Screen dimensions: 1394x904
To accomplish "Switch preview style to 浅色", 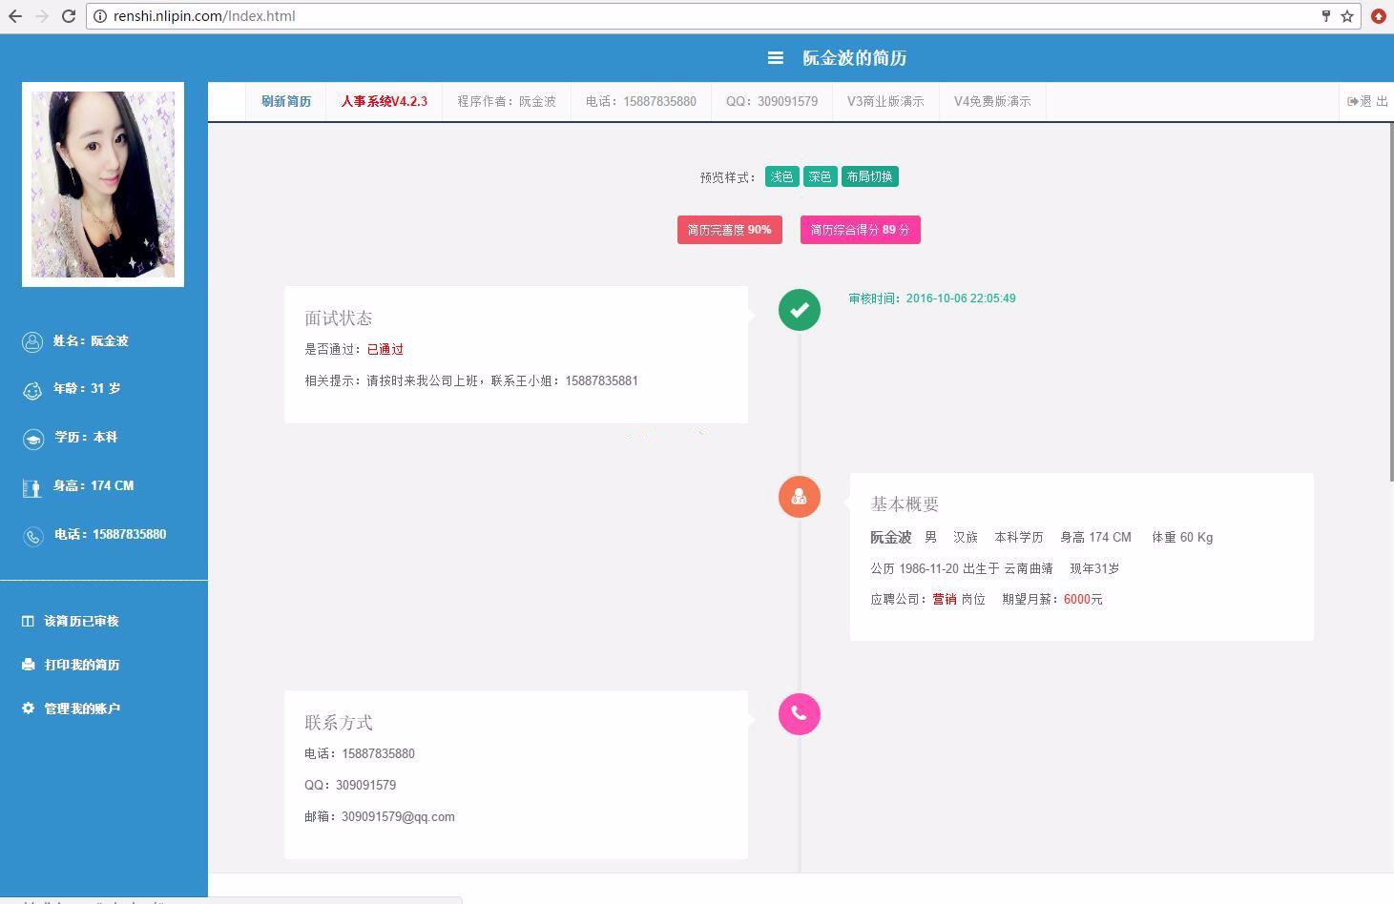I will click(x=782, y=176).
